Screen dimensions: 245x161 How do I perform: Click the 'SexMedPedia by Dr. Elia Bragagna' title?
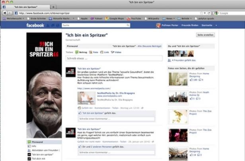pos(116,93)
